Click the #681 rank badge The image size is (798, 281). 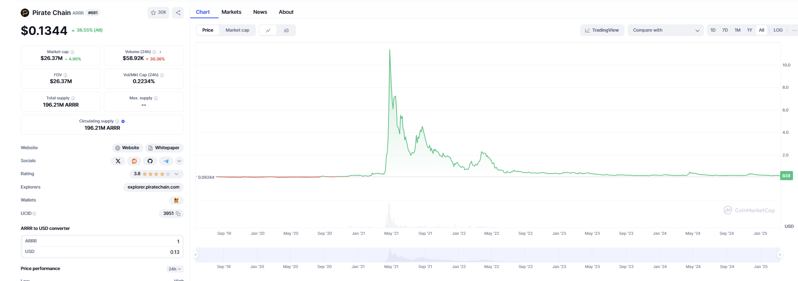tap(93, 13)
